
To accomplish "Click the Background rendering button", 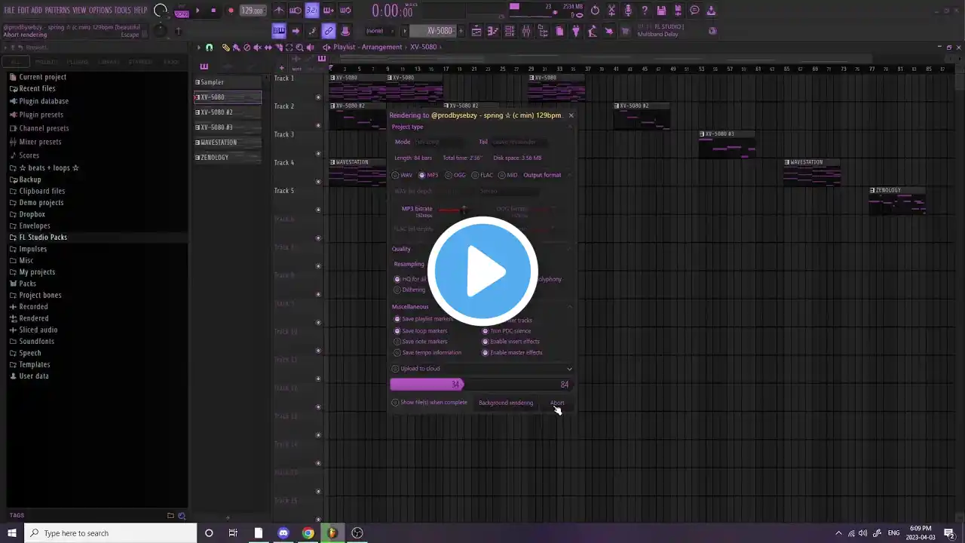I will coord(505,403).
